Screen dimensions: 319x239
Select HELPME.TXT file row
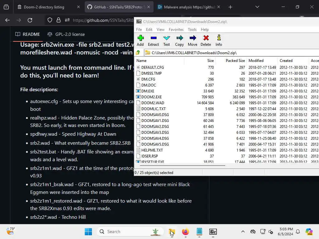(x=226, y=150)
